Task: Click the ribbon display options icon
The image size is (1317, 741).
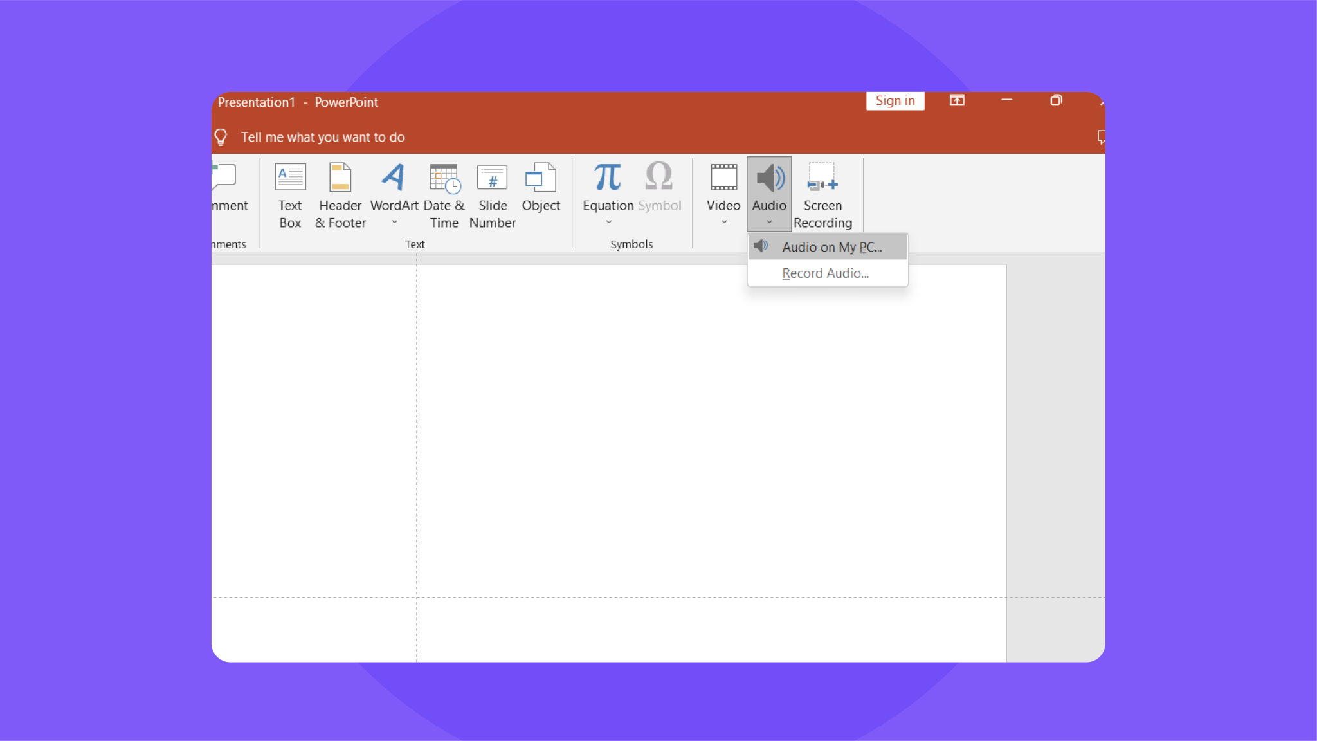Action: coord(958,100)
